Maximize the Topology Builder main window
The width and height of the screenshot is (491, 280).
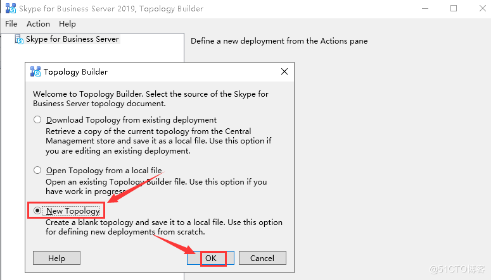(454, 8)
